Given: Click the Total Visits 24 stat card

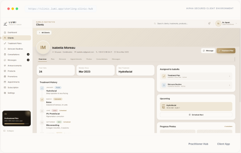Looking at the screenshot, I should 56,70.
